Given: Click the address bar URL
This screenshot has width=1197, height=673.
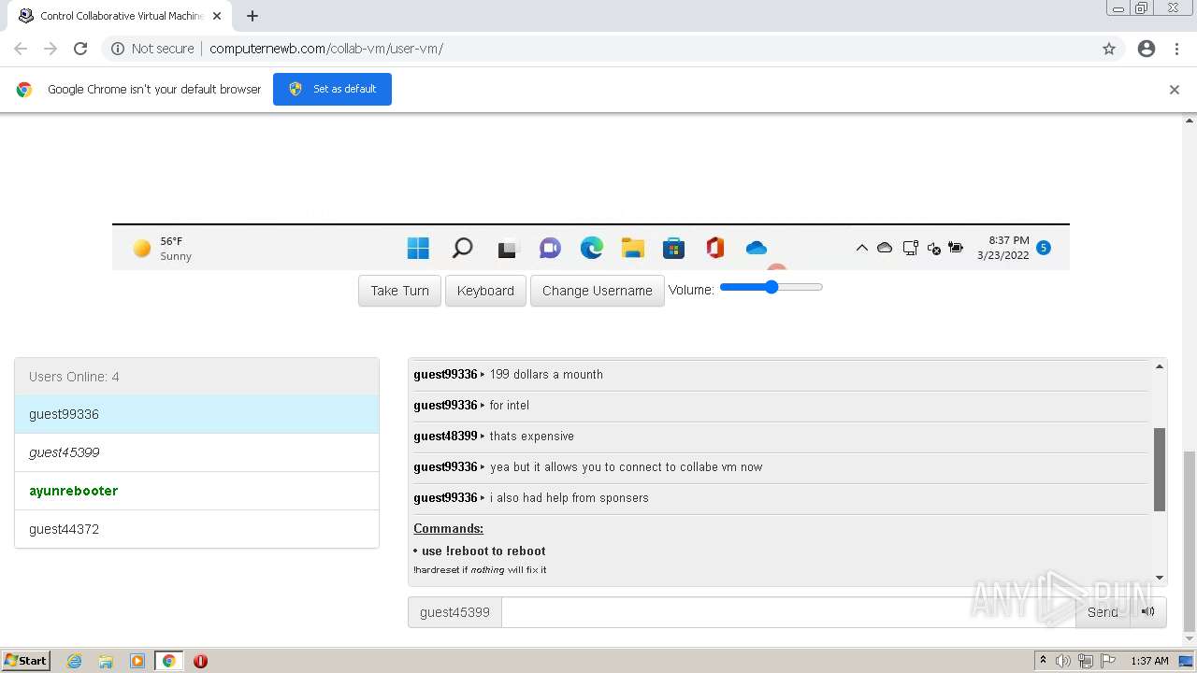Looking at the screenshot, I should (x=326, y=49).
